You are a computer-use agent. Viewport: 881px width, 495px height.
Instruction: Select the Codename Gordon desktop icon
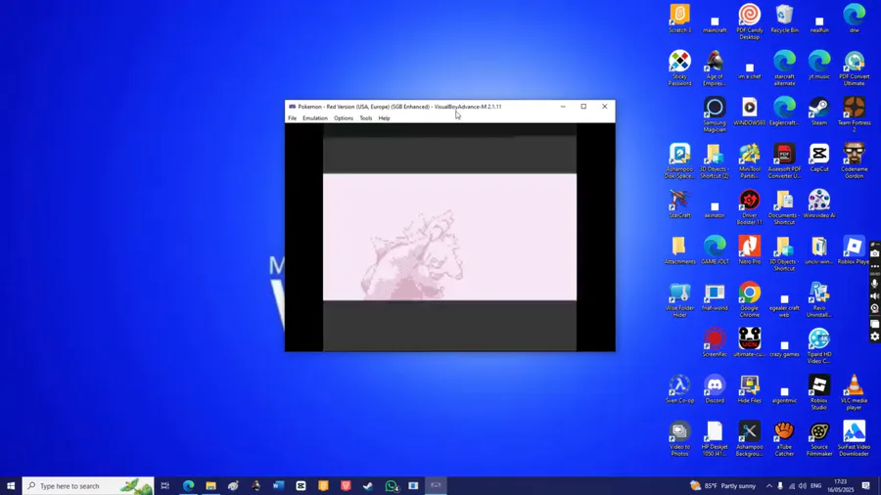click(x=854, y=161)
